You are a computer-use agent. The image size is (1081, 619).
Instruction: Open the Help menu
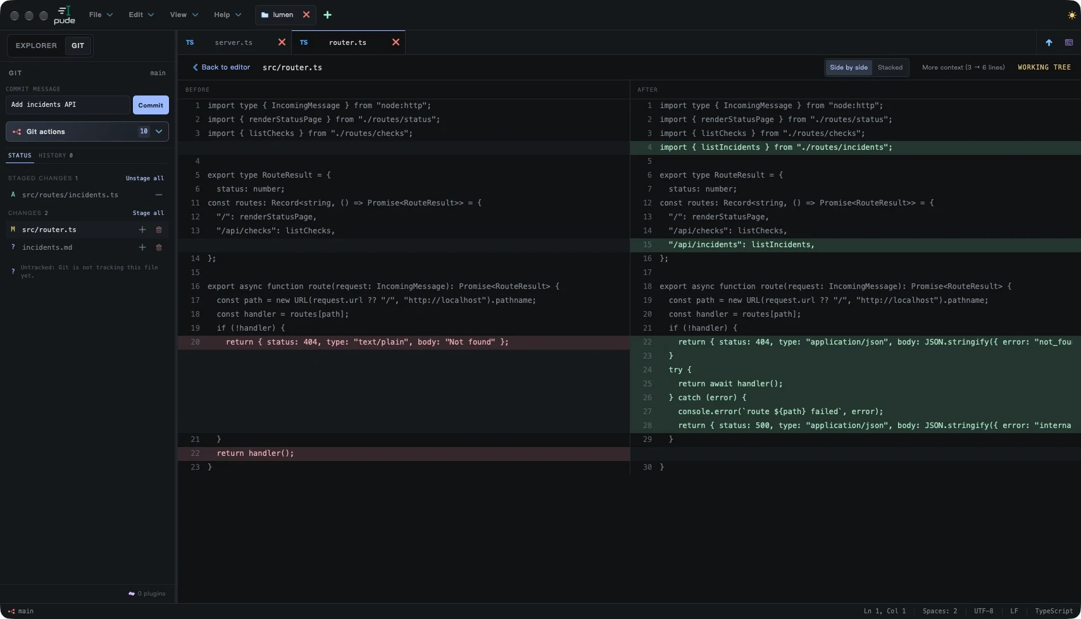[227, 15]
